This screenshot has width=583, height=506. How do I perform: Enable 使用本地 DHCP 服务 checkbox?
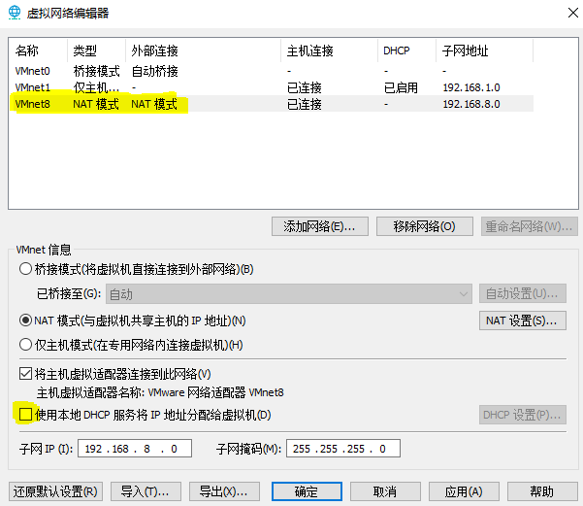25,414
